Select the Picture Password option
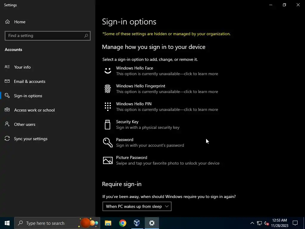This screenshot has height=229, width=305. 161,160
